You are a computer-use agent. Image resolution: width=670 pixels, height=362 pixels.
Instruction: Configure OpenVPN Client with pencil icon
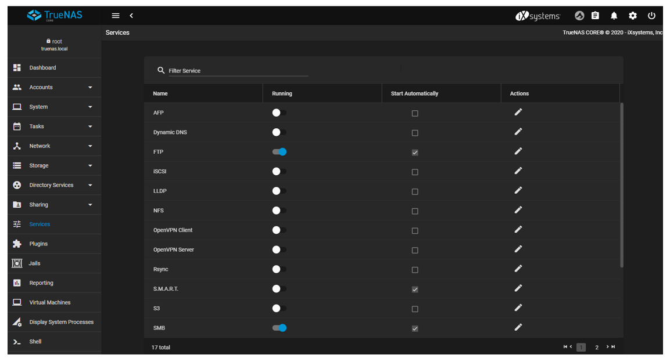click(x=518, y=230)
